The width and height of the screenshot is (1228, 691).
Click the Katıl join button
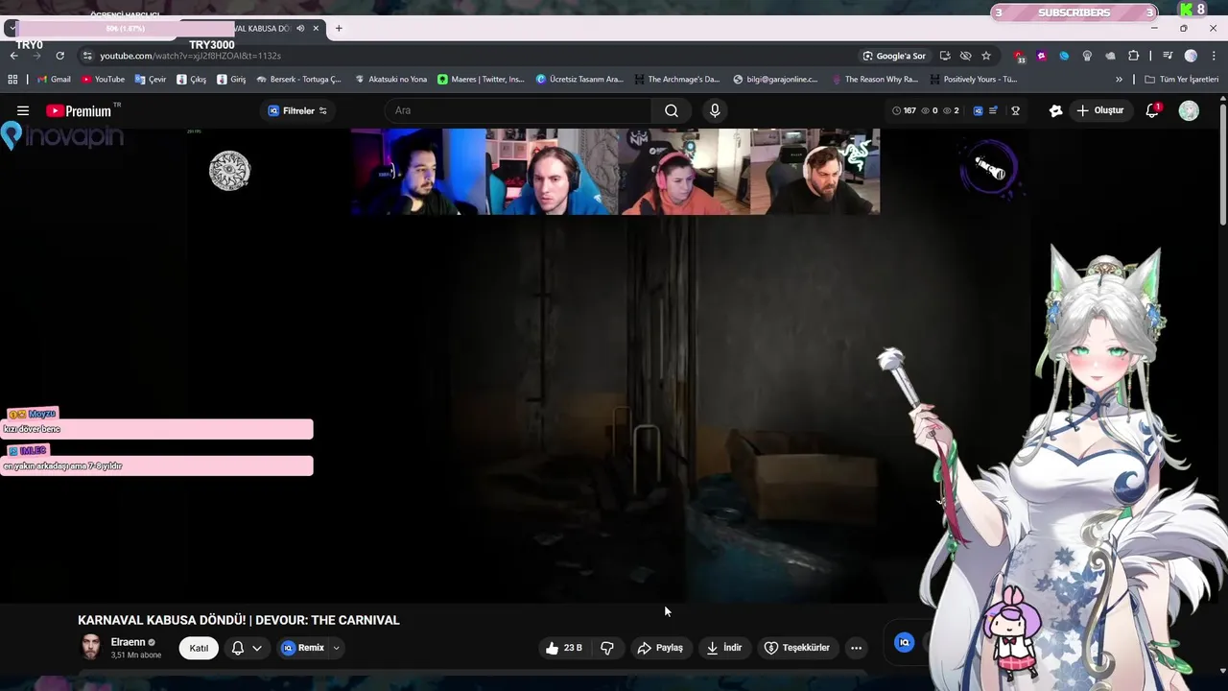[x=199, y=648]
